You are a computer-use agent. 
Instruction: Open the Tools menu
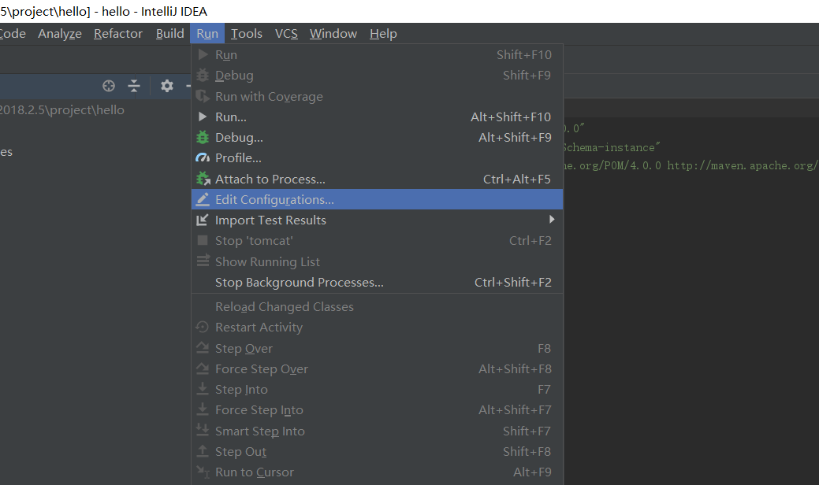tap(247, 33)
